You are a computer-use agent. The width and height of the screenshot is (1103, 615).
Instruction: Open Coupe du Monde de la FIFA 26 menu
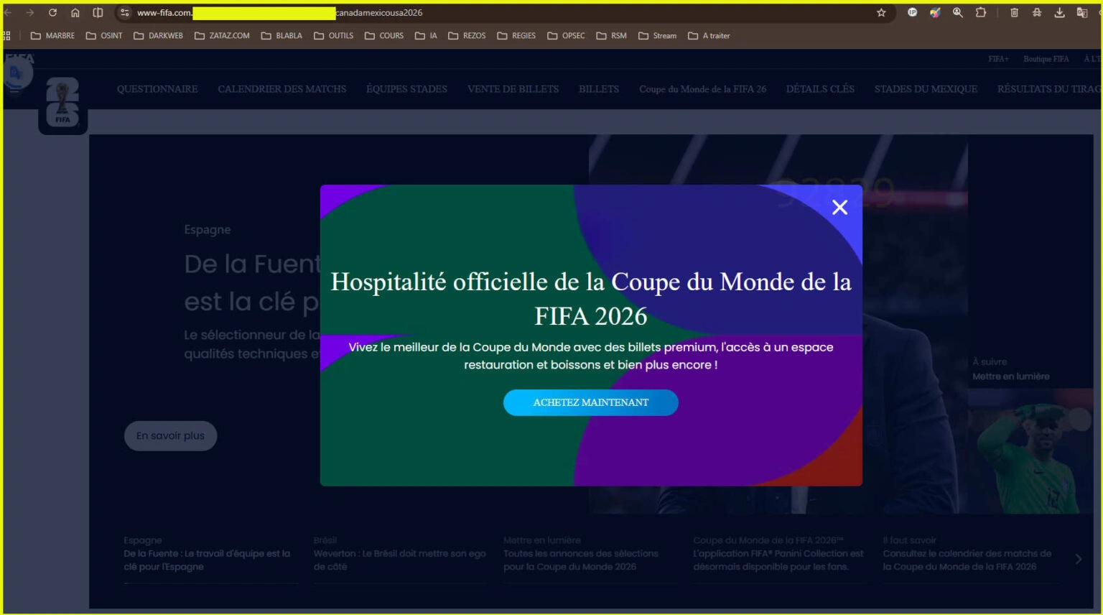pyautogui.click(x=702, y=89)
